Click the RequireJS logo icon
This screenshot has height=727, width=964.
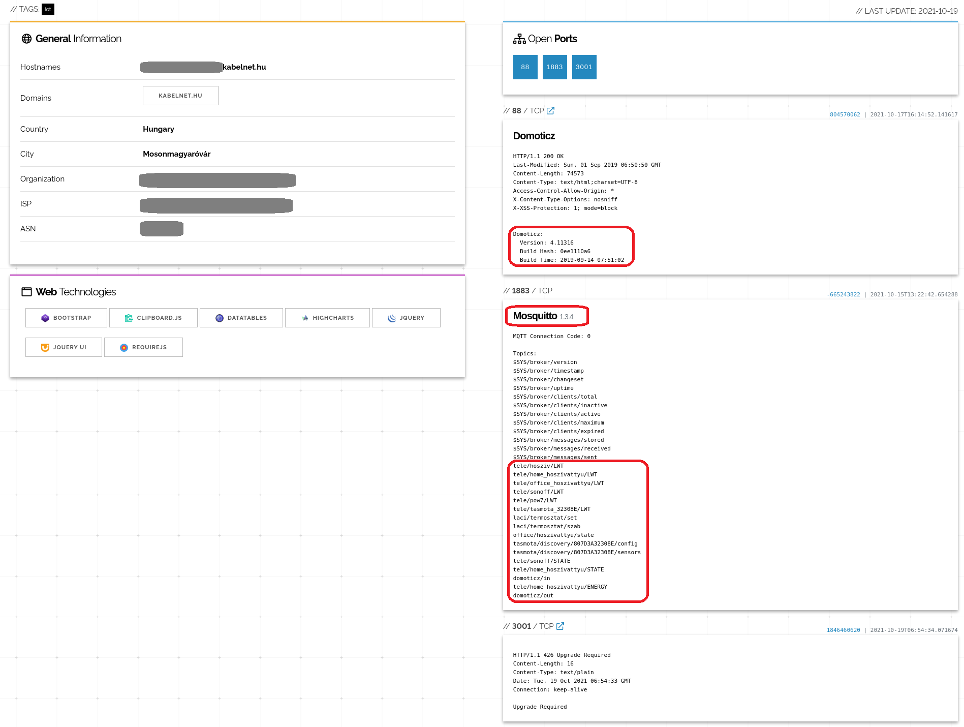[124, 347]
